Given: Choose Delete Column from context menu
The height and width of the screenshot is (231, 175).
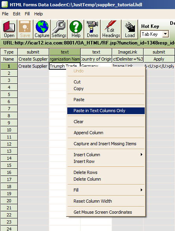Looking at the screenshot, I should point(106,179).
